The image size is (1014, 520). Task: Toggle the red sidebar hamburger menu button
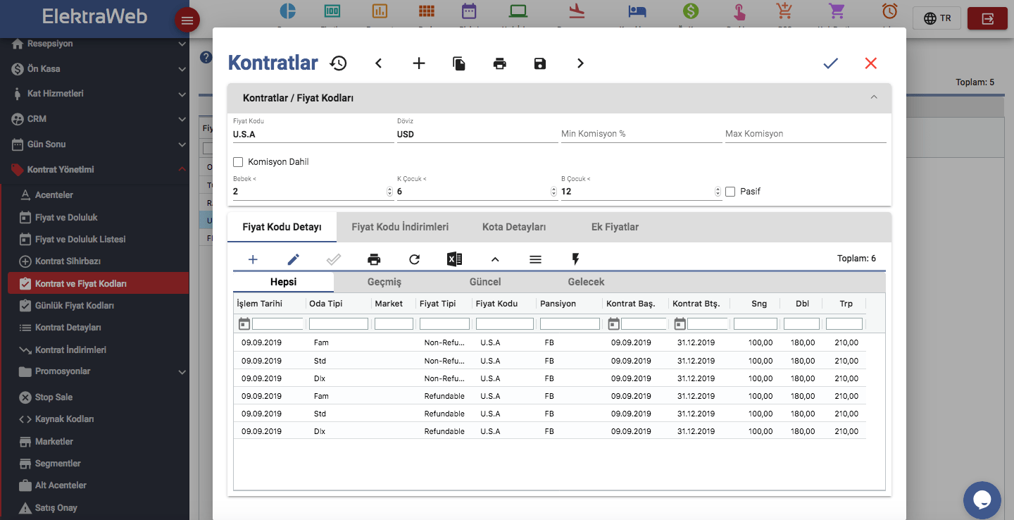click(187, 20)
